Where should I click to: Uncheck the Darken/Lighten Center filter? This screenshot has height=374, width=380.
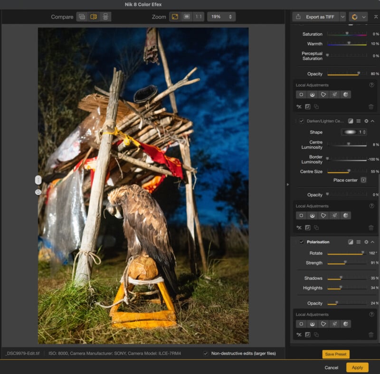(302, 121)
